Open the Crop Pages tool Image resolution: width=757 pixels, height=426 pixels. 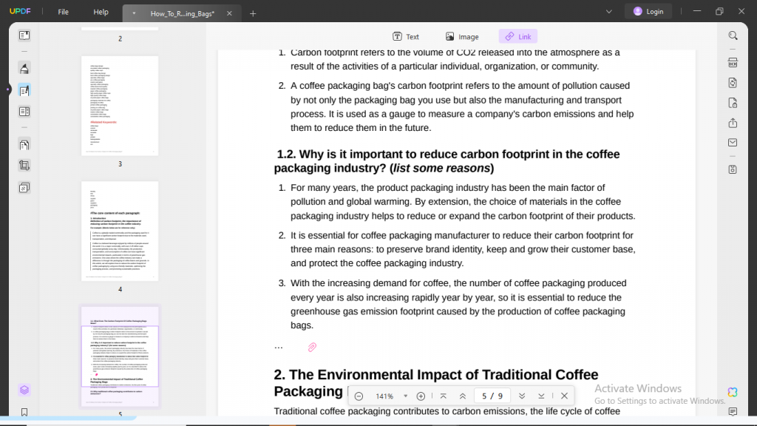coord(24,166)
